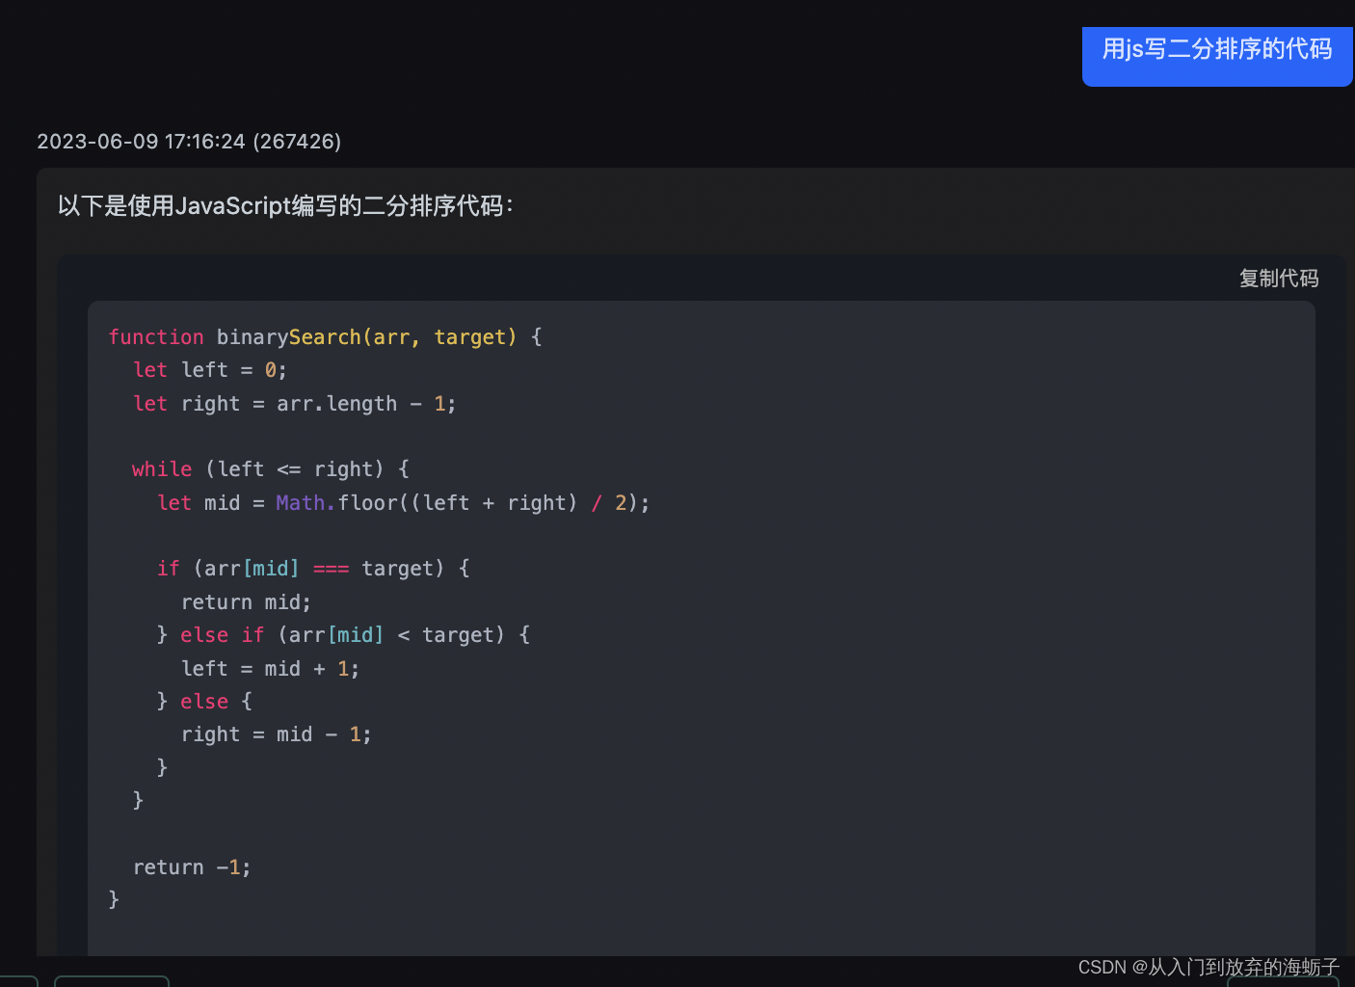Click the line let right = arr.length - 1;
Image resolution: width=1355 pixels, height=987 pixels.
(294, 404)
